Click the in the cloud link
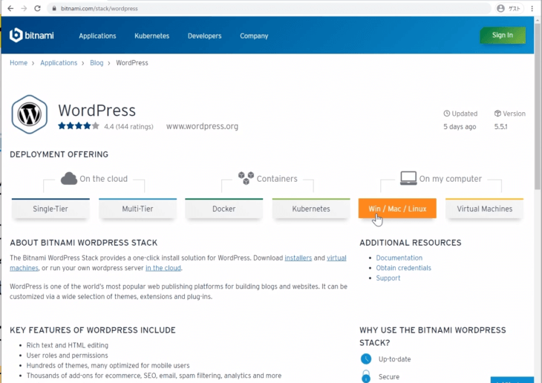Viewport: 542px width, 383px height. tap(163, 268)
